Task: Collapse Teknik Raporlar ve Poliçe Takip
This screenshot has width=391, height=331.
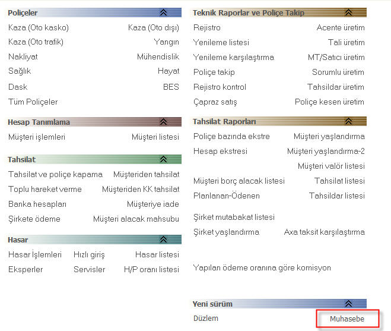Action: click(x=348, y=12)
